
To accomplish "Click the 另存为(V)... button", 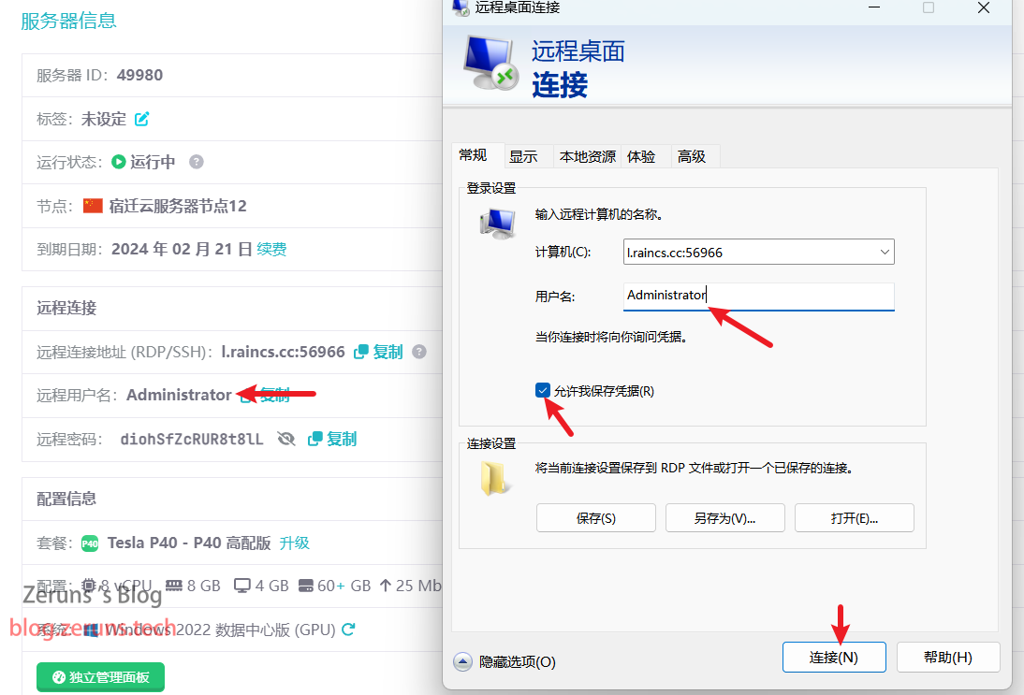I will pos(724,518).
